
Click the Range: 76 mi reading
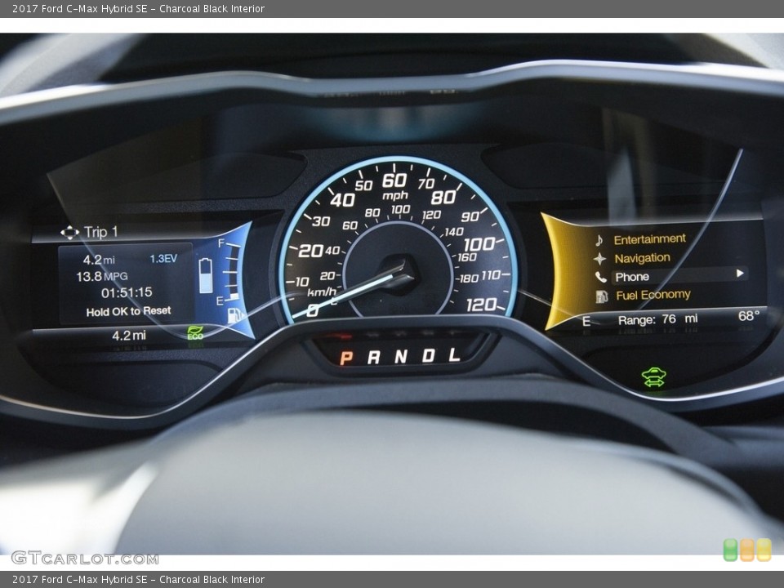(657, 319)
